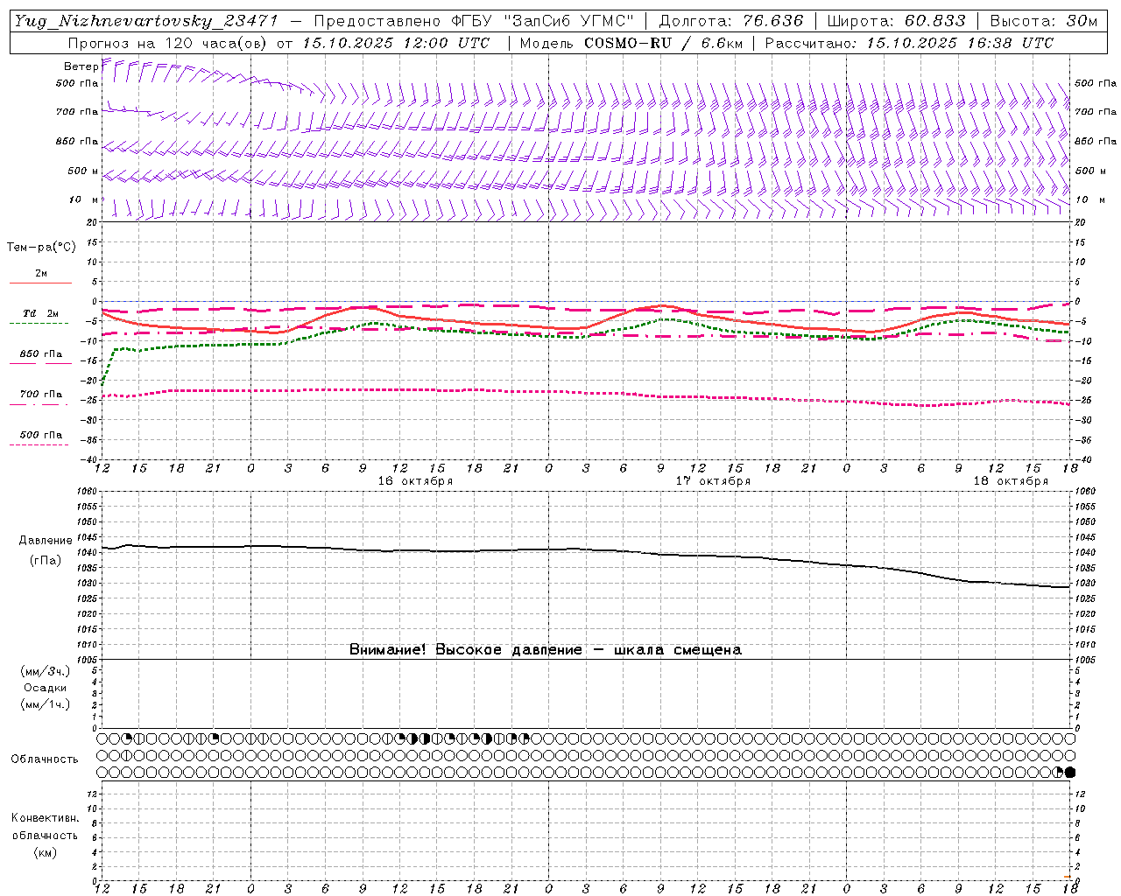Click the fully filled black cloud cover circle

1069,772
